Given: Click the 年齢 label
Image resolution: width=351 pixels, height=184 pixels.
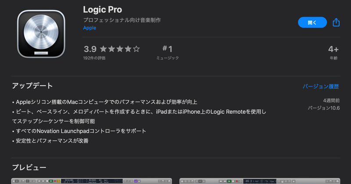Looking at the screenshot, I should click(x=333, y=58).
